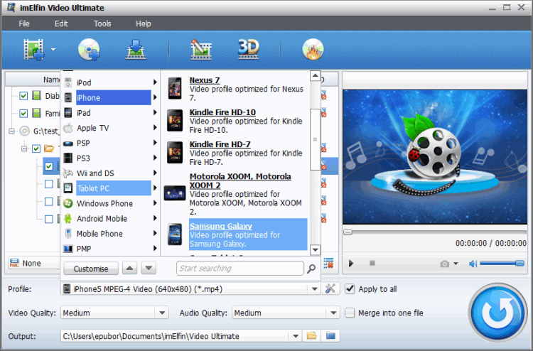Uncheck the highlighted title checkbox
This screenshot has height=351, width=533.
coord(48,166)
